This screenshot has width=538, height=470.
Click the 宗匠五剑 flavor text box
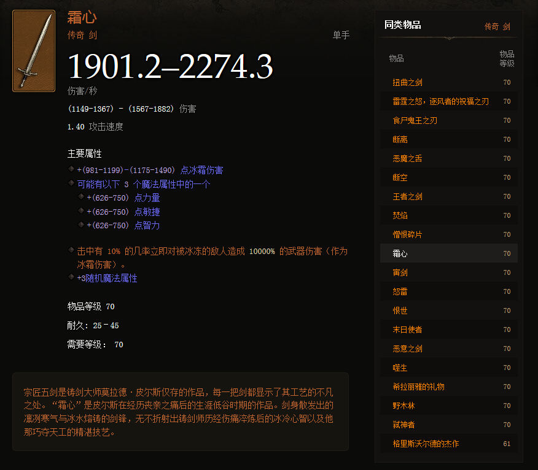point(181,411)
